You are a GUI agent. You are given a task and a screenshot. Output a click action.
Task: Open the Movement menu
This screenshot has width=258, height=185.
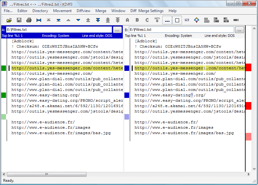click(62, 11)
